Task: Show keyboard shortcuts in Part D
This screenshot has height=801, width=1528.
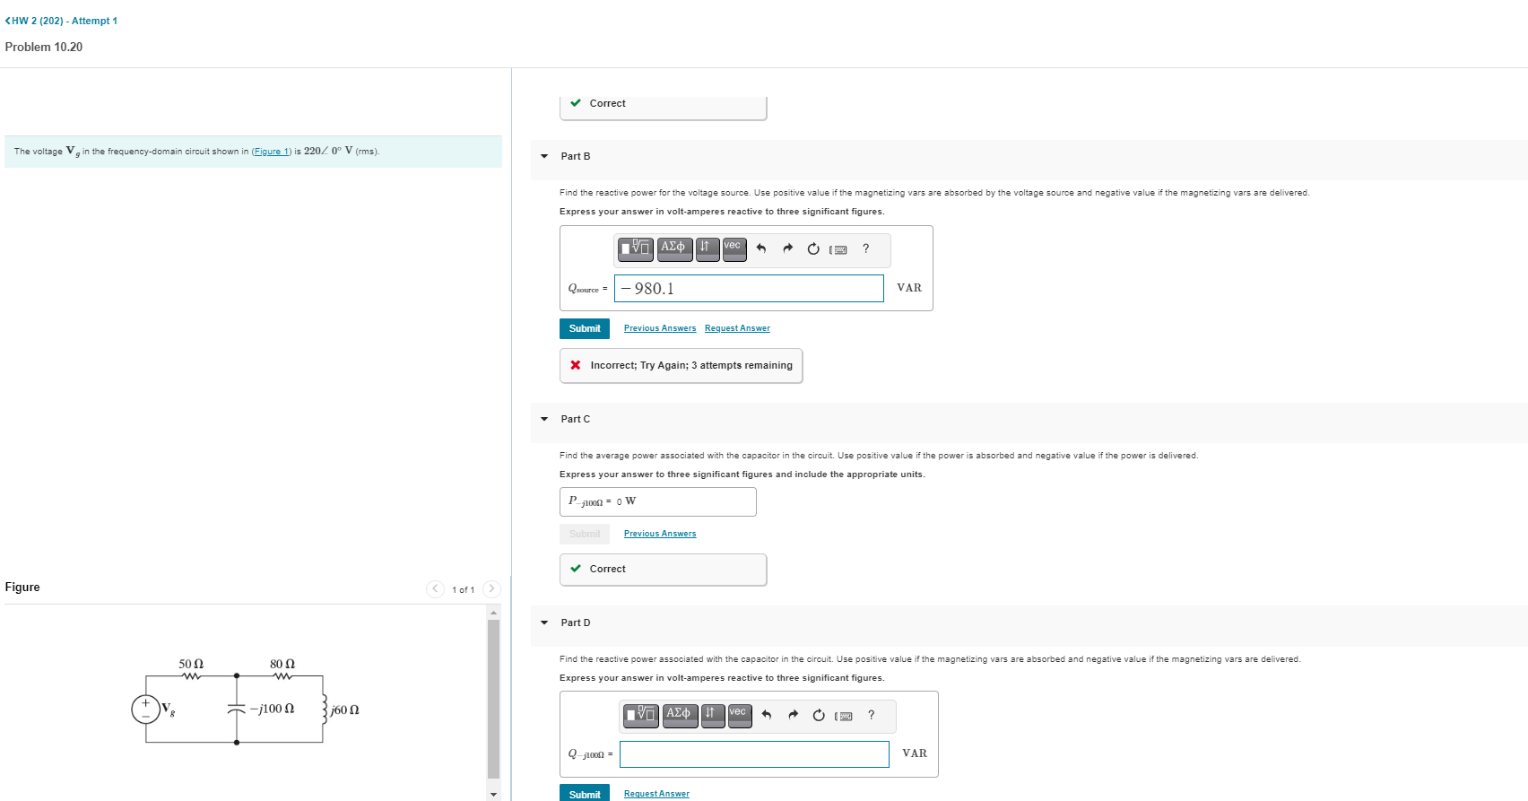Action: 844,716
